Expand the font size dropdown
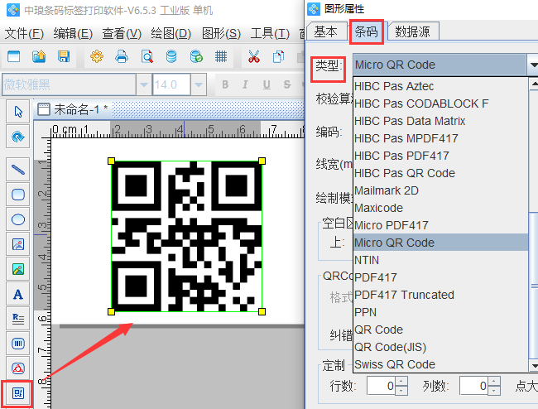 coord(198,84)
